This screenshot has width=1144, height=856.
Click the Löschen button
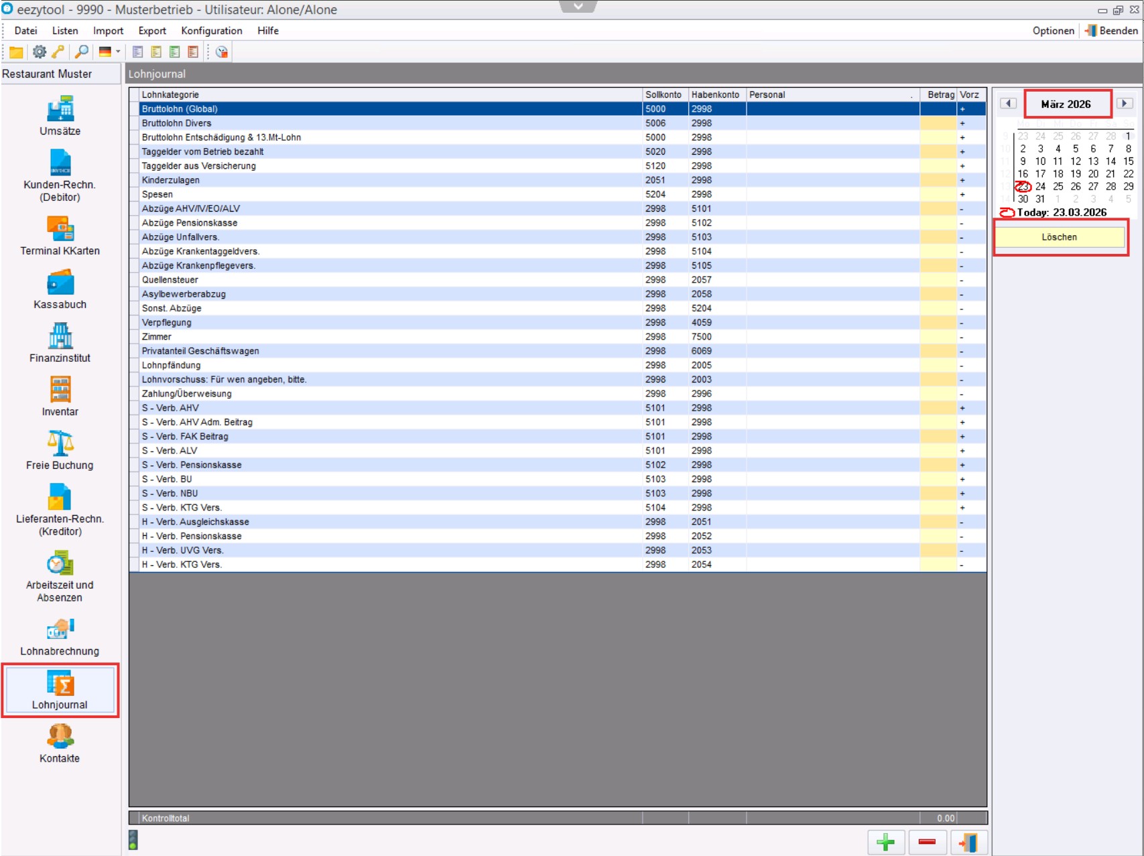point(1059,237)
